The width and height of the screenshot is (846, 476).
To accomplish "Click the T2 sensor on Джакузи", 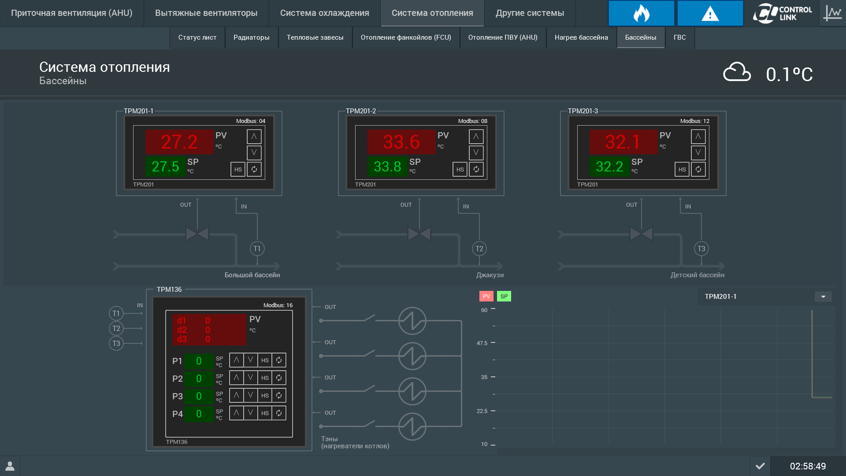I will pyautogui.click(x=479, y=249).
